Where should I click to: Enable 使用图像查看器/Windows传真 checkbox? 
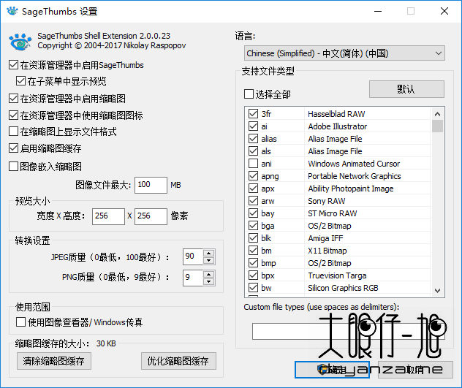tap(20, 322)
